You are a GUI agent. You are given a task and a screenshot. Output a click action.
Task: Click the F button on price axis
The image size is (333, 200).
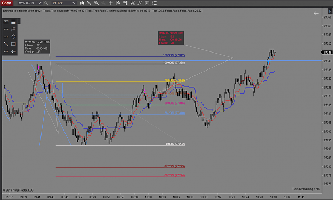(x=330, y=11)
